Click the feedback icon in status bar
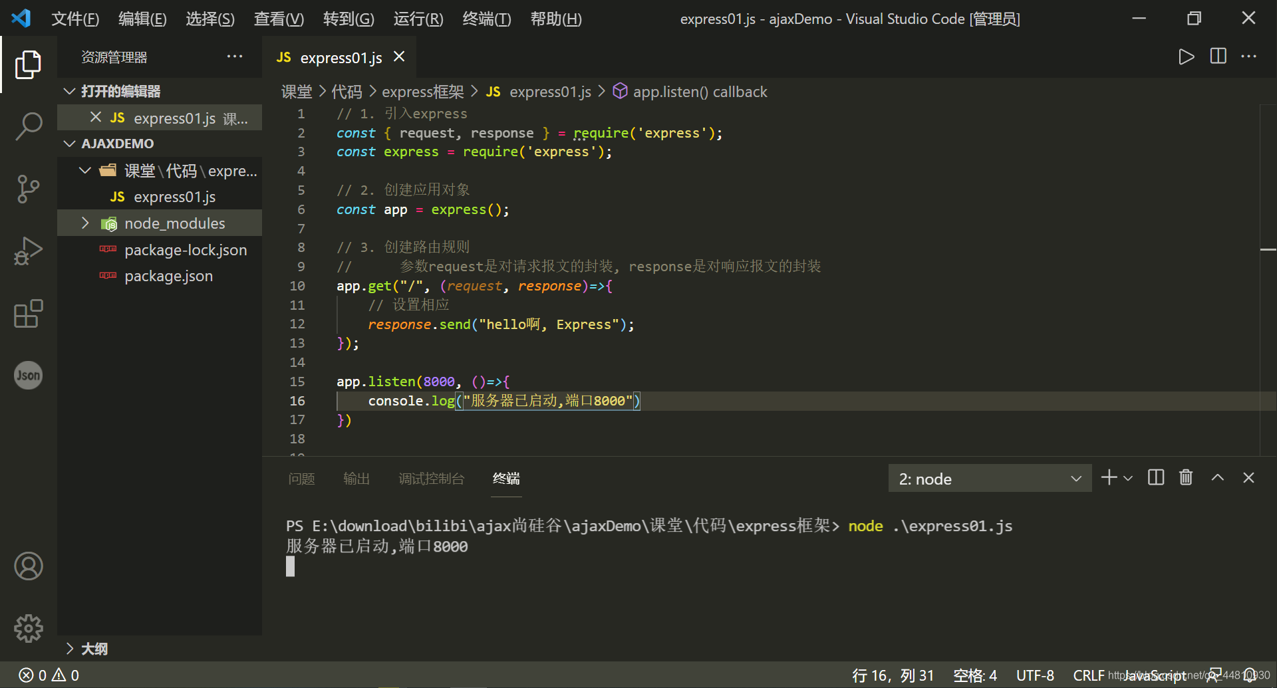 coord(1214,675)
